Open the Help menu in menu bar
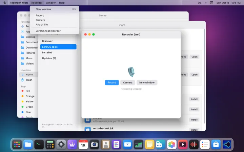Screen dimensions: 244x152 (x=62, y=3)
